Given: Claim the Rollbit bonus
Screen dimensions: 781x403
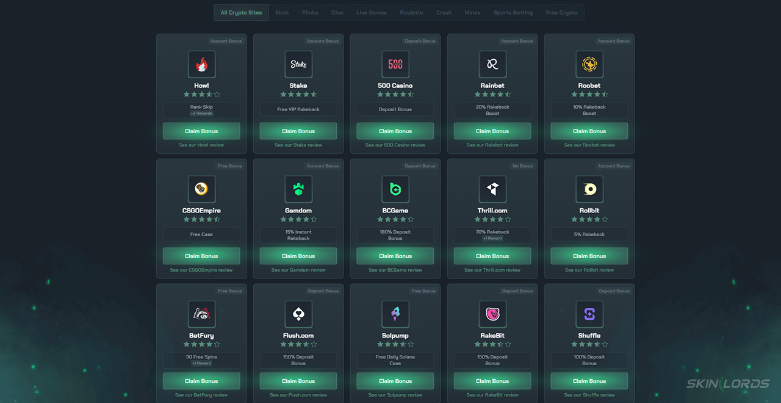Looking at the screenshot, I should pyautogui.click(x=589, y=256).
